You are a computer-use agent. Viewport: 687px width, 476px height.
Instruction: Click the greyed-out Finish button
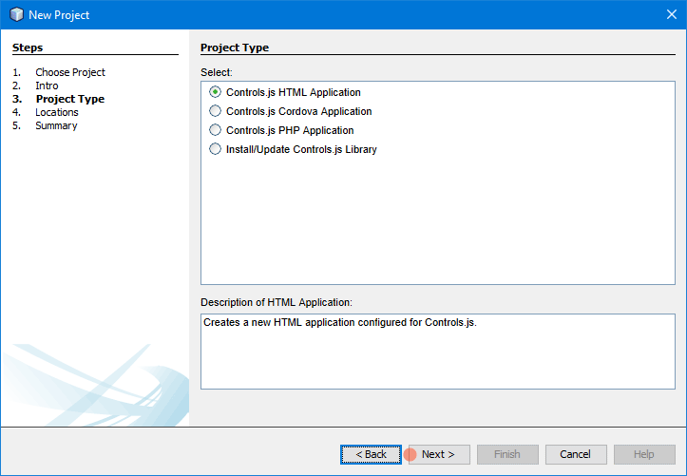coord(507,454)
